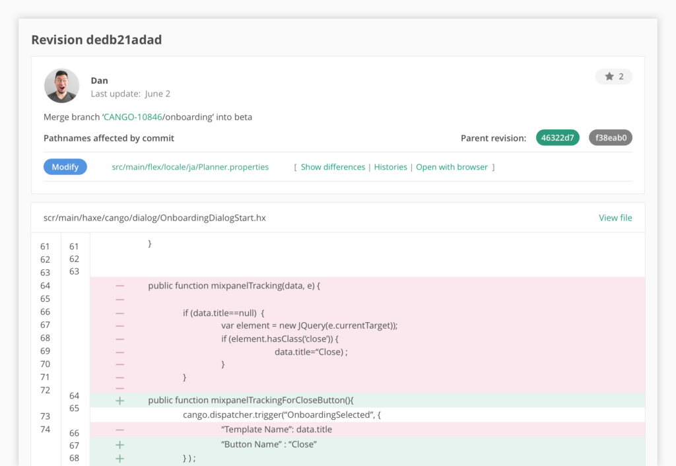Viewport: 676px width, 466px height.
Task: Click the minus icon beside mixpanelTracking(data, e)
Action: pyautogui.click(x=119, y=286)
